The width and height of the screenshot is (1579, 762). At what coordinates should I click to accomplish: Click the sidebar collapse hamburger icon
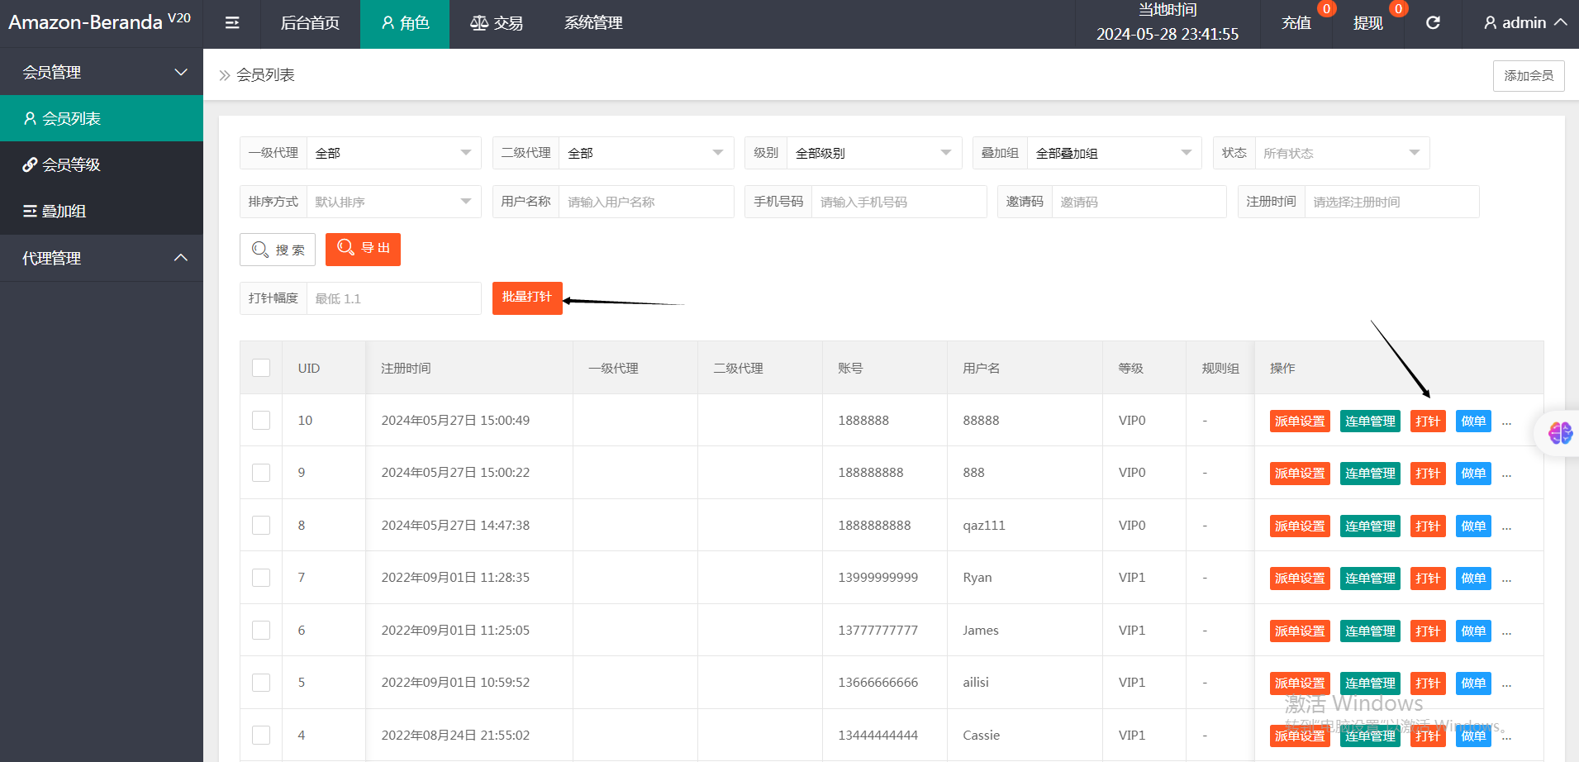[x=232, y=23]
